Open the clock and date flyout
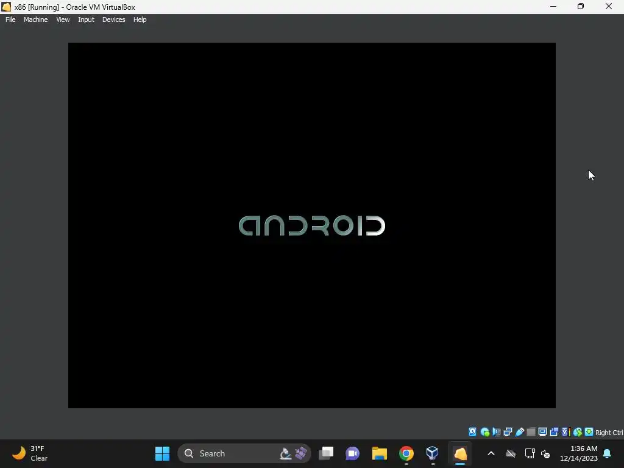 pos(579,453)
